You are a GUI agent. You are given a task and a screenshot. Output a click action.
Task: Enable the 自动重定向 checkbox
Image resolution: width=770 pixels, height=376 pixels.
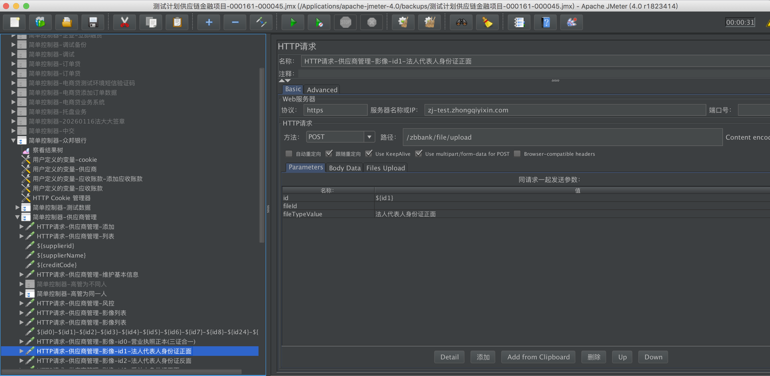289,154
